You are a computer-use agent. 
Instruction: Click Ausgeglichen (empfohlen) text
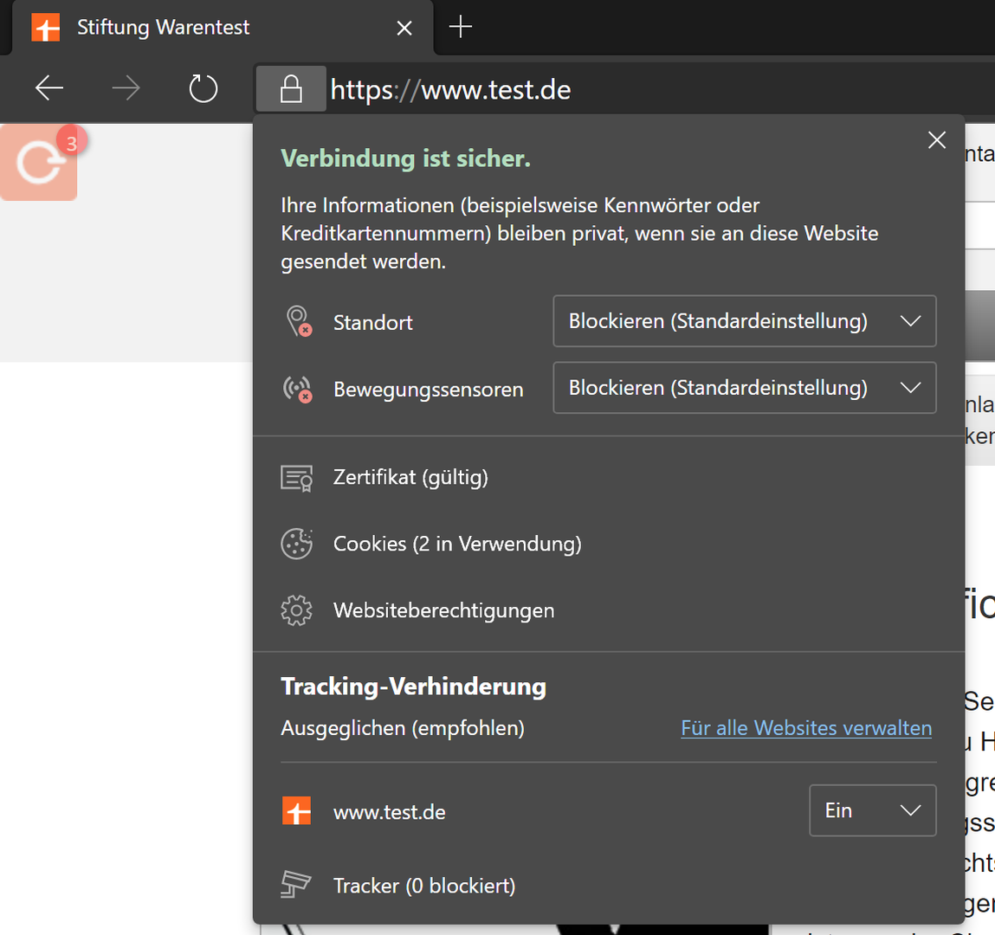tap(403, 728)
